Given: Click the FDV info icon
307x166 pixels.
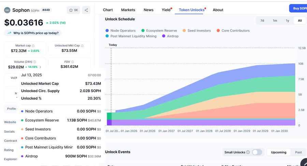Looking at the screenshot, I should click(72, 62).
